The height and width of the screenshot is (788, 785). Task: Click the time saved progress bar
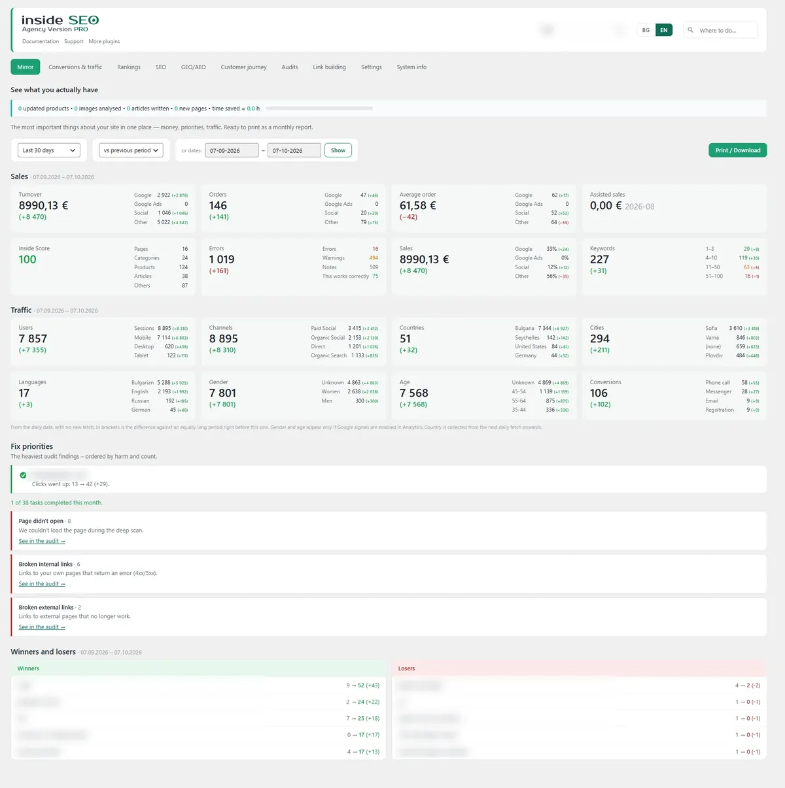[x=319, y=108]
